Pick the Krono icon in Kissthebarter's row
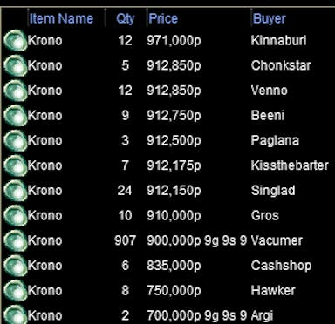The height and width of the screenshot is (324, 335). click(16, 165)
